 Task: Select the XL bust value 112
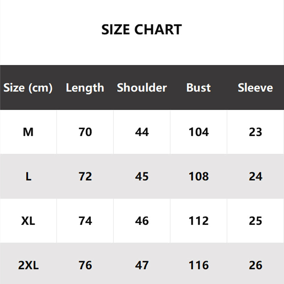point(198,221)
